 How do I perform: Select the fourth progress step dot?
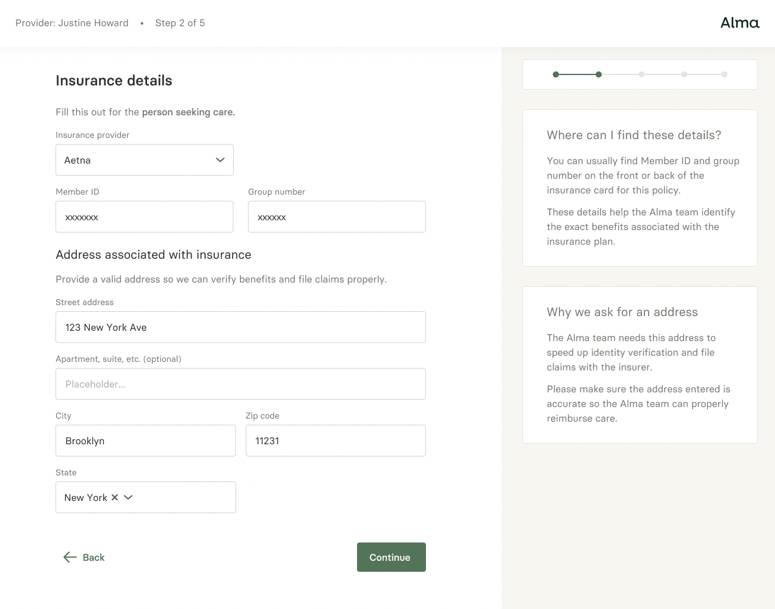coord(684,74)
